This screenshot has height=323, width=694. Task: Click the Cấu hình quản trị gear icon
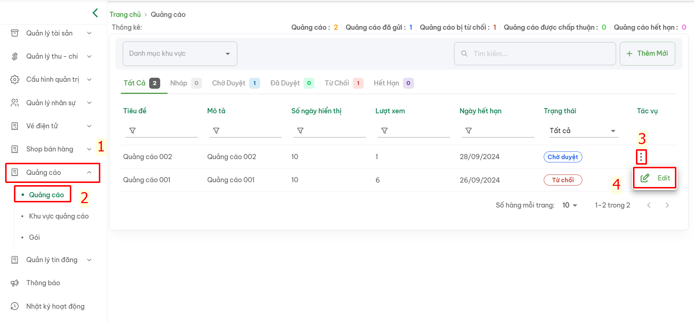pyautogui.click(x=15, y=80)
